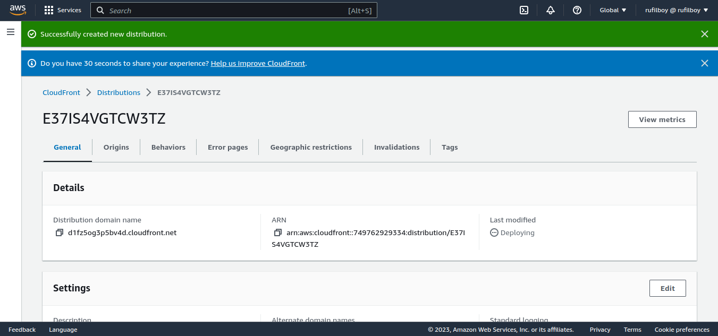718x336 pixels.
Task: Expand the rufilboy account dropdown
Action: pyautogui.click(x=677, y=10)
